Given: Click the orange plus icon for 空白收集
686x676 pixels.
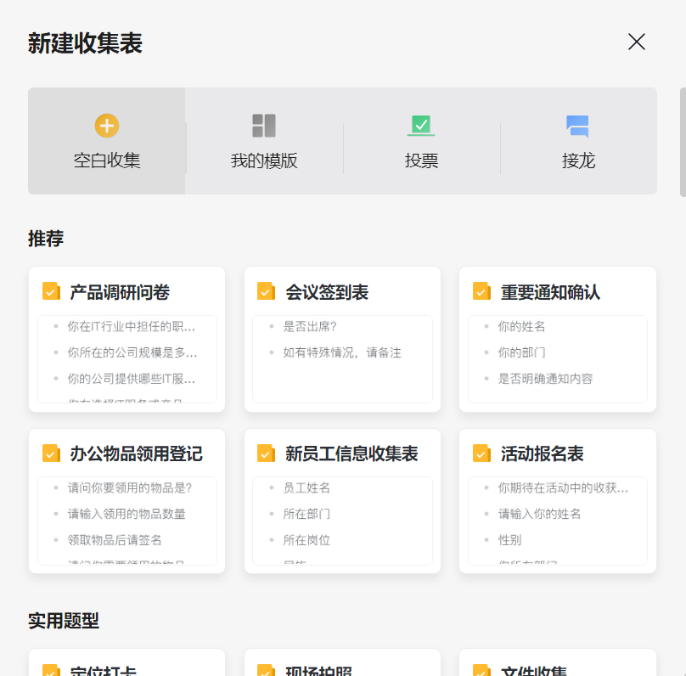Looking at the screenshot, I should [x=107, y=126].
